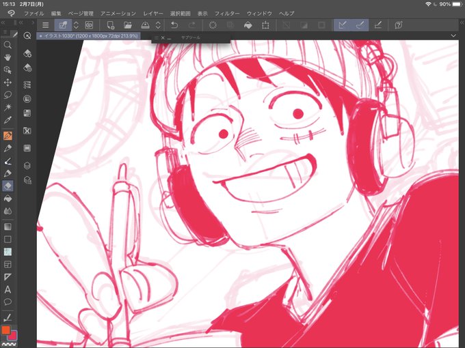Open the Color set grid panel icon
The width and height of the screenshot is (465, 348).
(27, 113)
